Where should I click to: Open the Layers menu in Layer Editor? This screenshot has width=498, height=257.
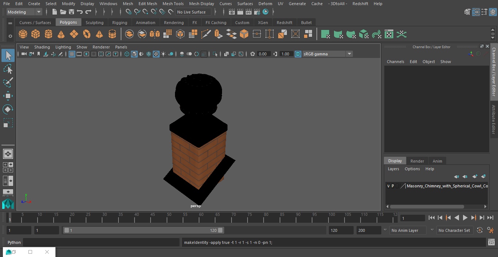[x=393, y=169]
